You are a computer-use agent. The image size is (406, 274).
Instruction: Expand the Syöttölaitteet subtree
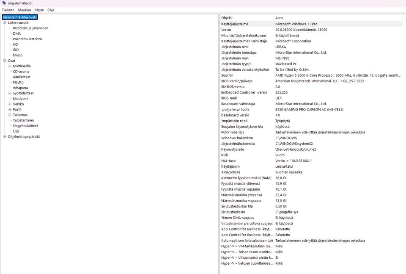point(10,93)
